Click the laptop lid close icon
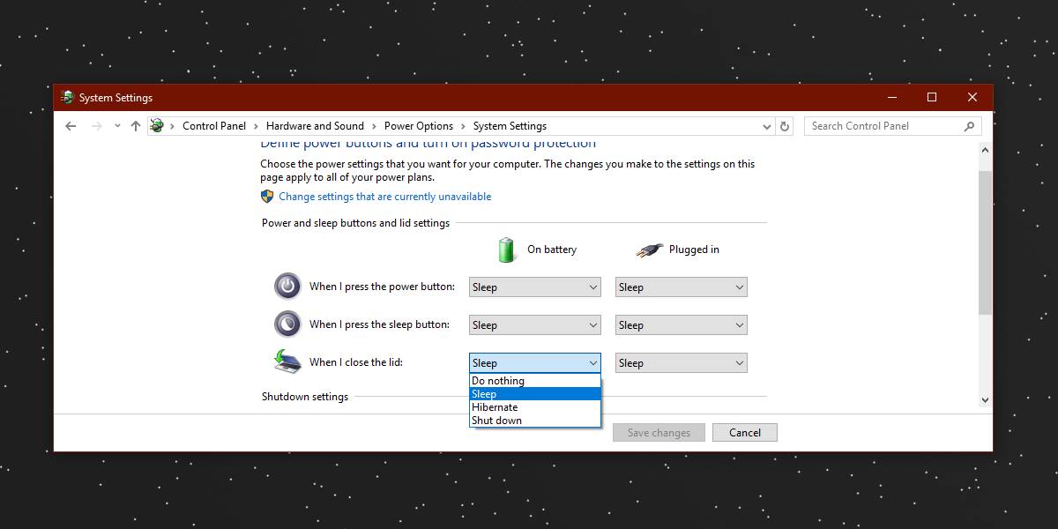This screenshot has width=1058, height=529. (287, 361)
